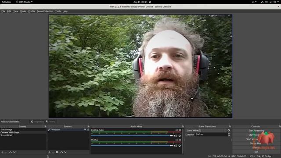
Task: Move the source down in the Sources list
Action: click(65, 152)
